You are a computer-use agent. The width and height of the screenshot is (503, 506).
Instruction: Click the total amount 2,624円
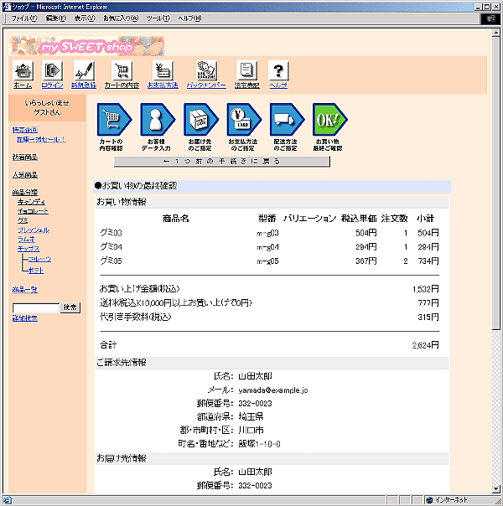[426, 345]
